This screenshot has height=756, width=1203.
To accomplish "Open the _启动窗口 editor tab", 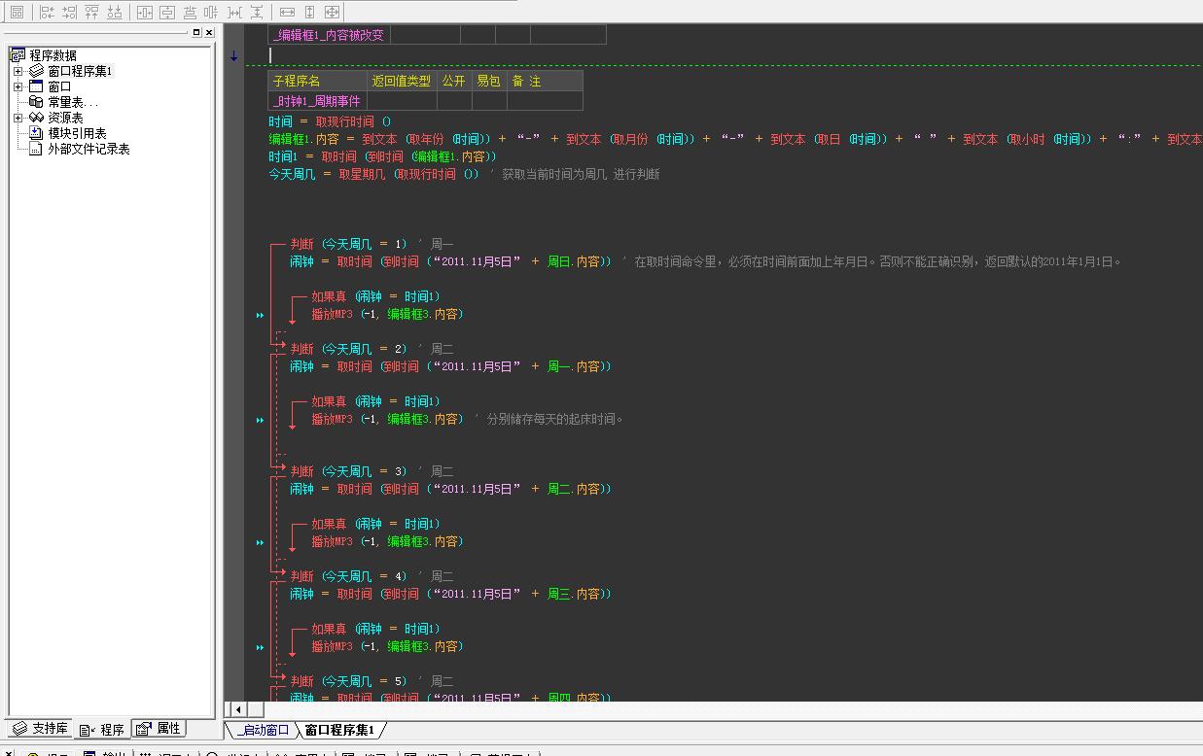I will point(262,730).
